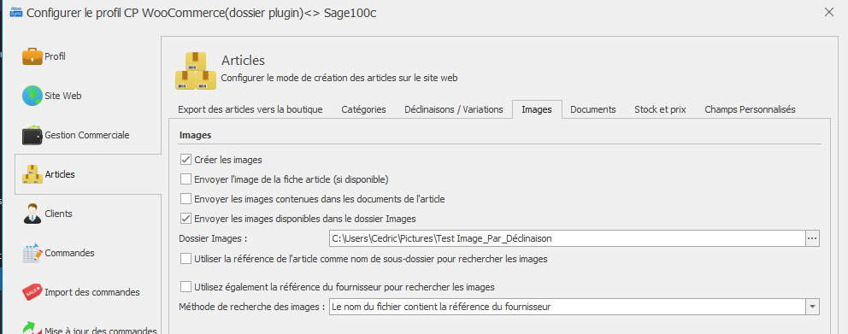Uncheck Envoyer les images du dossier Images
848x334 pixels.
pyautogui.click(x=186, y=219)
